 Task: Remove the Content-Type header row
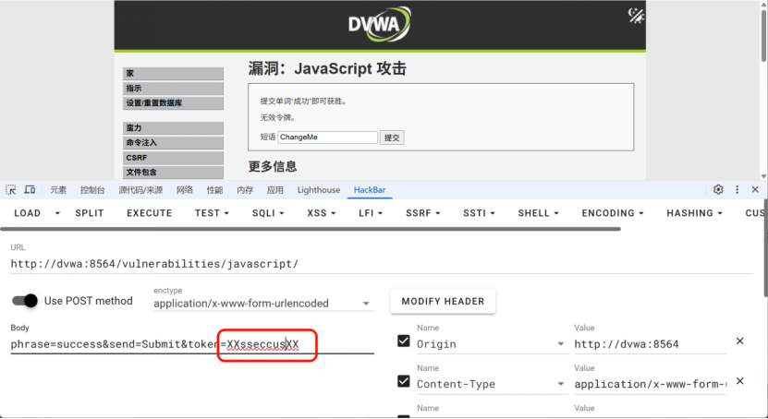pos(739,381)
